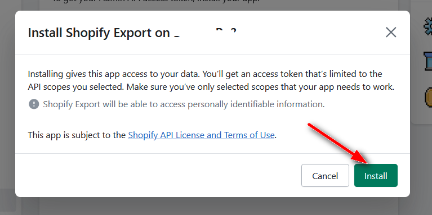Click empty space left of Cancel button
This screenshot has width=432, height=215.
[157, 176]
